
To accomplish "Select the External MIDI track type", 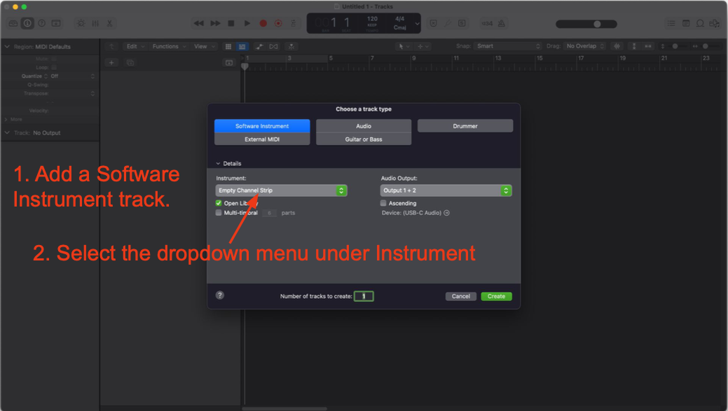I will coord(262,139).
